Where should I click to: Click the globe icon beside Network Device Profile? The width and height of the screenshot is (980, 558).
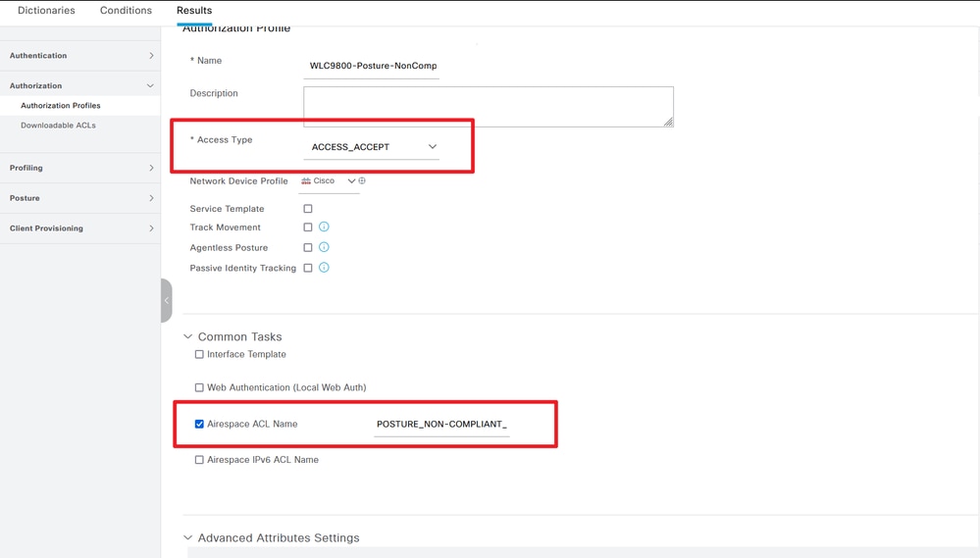tap(362, 180)
